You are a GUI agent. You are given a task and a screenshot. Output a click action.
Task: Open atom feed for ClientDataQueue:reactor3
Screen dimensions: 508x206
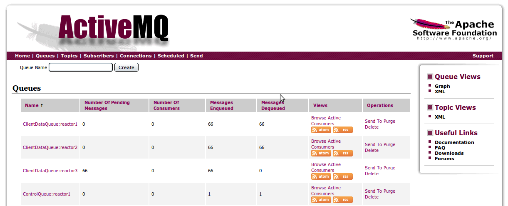(321, 176)
